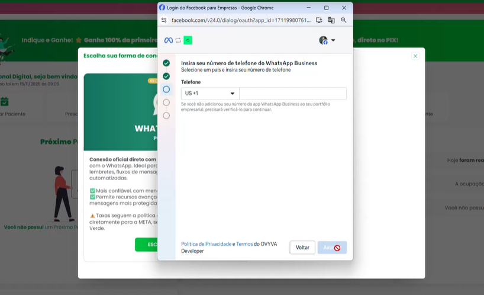
Task: Close the connection choice modal with X
Action: point(415,56)
